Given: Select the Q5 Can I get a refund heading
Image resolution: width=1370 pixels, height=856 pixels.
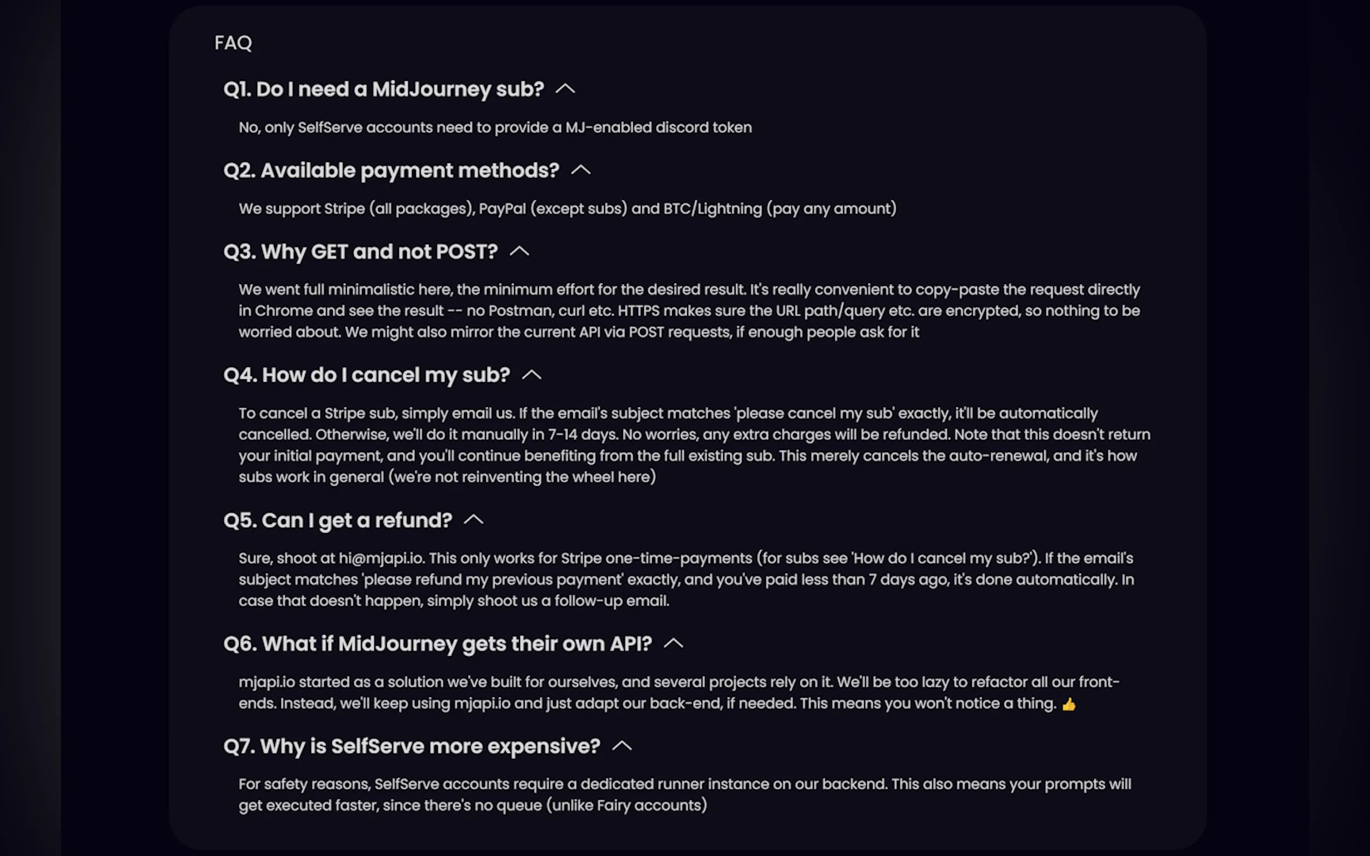Looking at the screenshot, I should click(338, 521).
